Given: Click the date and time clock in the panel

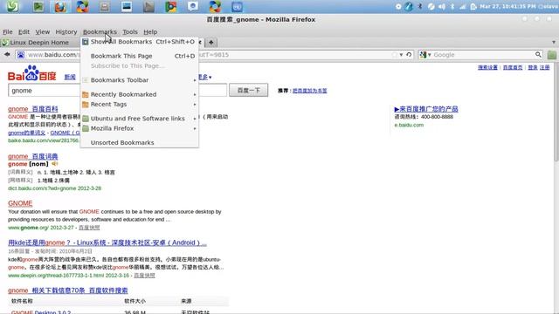Looking at the screenshot, I should pos(507,6).
